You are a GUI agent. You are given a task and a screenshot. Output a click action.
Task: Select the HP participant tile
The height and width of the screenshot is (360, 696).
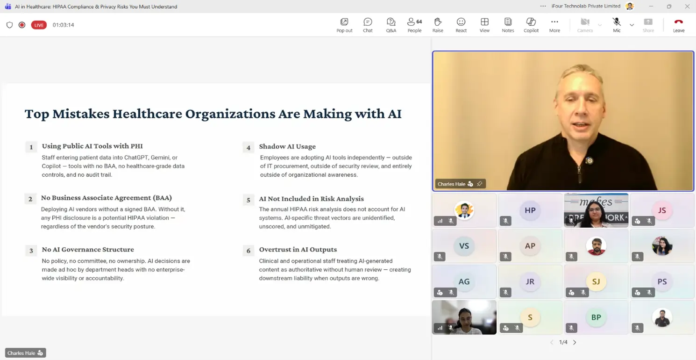pyautogui.click(x=530, y=210)
